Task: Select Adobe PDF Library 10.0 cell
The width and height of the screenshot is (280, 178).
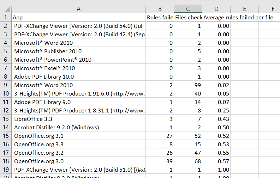Action: click(79, 76)
